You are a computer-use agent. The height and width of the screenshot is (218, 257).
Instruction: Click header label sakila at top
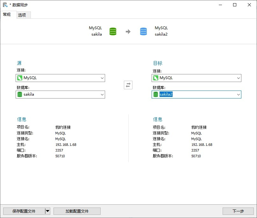coord(96,34)
